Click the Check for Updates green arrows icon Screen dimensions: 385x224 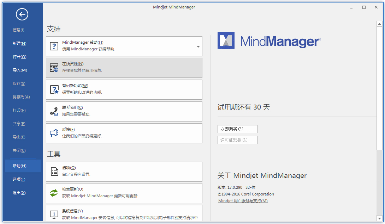coord(54,193)
